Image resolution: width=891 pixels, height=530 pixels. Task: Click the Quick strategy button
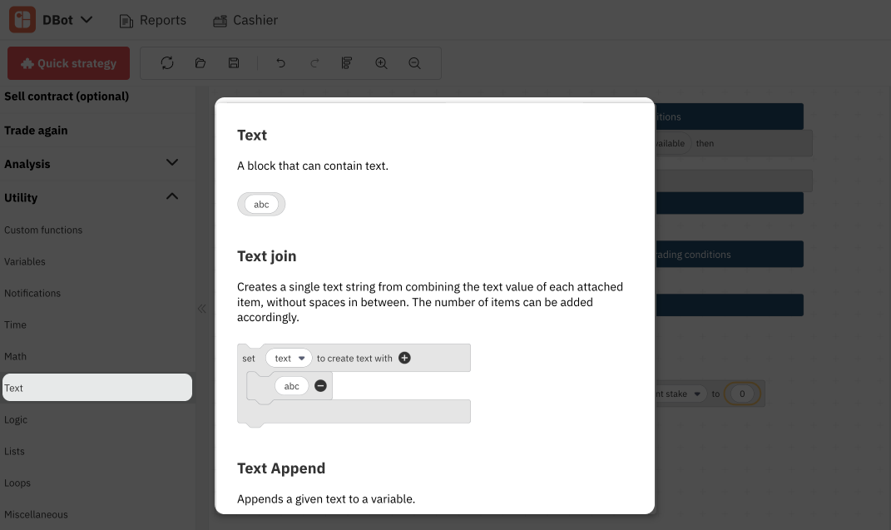pyautogui.click(x=68, y=63)
